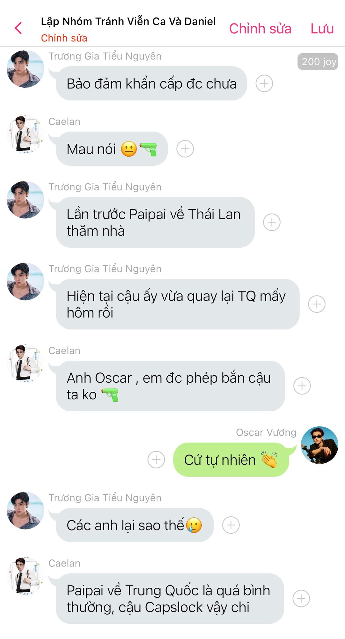
Task: Click the pink "Chỉnh sửa" button at top right
Action: pyautogui.click(x=260, y=29)
